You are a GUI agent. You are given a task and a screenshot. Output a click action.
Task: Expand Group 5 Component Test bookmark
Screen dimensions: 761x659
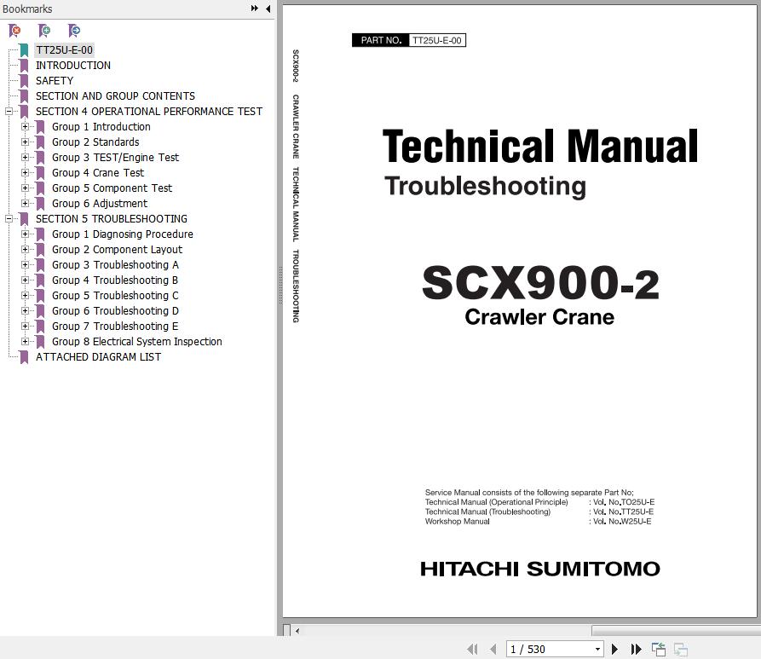(25, 188)
